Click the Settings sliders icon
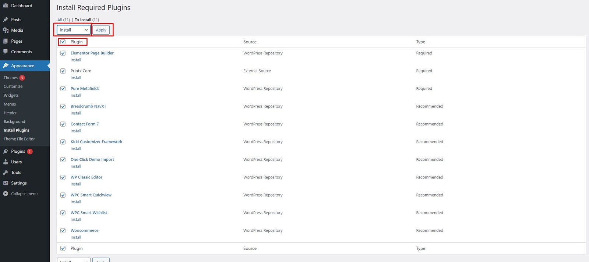Viewport: 589px width, 262px height. (6, 183)
